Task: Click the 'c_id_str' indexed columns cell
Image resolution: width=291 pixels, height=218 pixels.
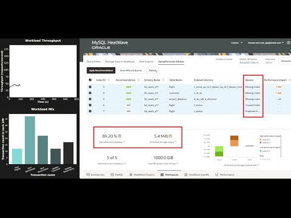Action: [x=198, y=93]
